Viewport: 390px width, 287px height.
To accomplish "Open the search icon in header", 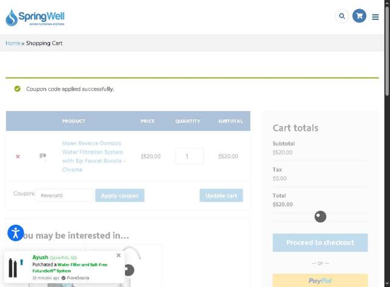I will pos(342,16).
